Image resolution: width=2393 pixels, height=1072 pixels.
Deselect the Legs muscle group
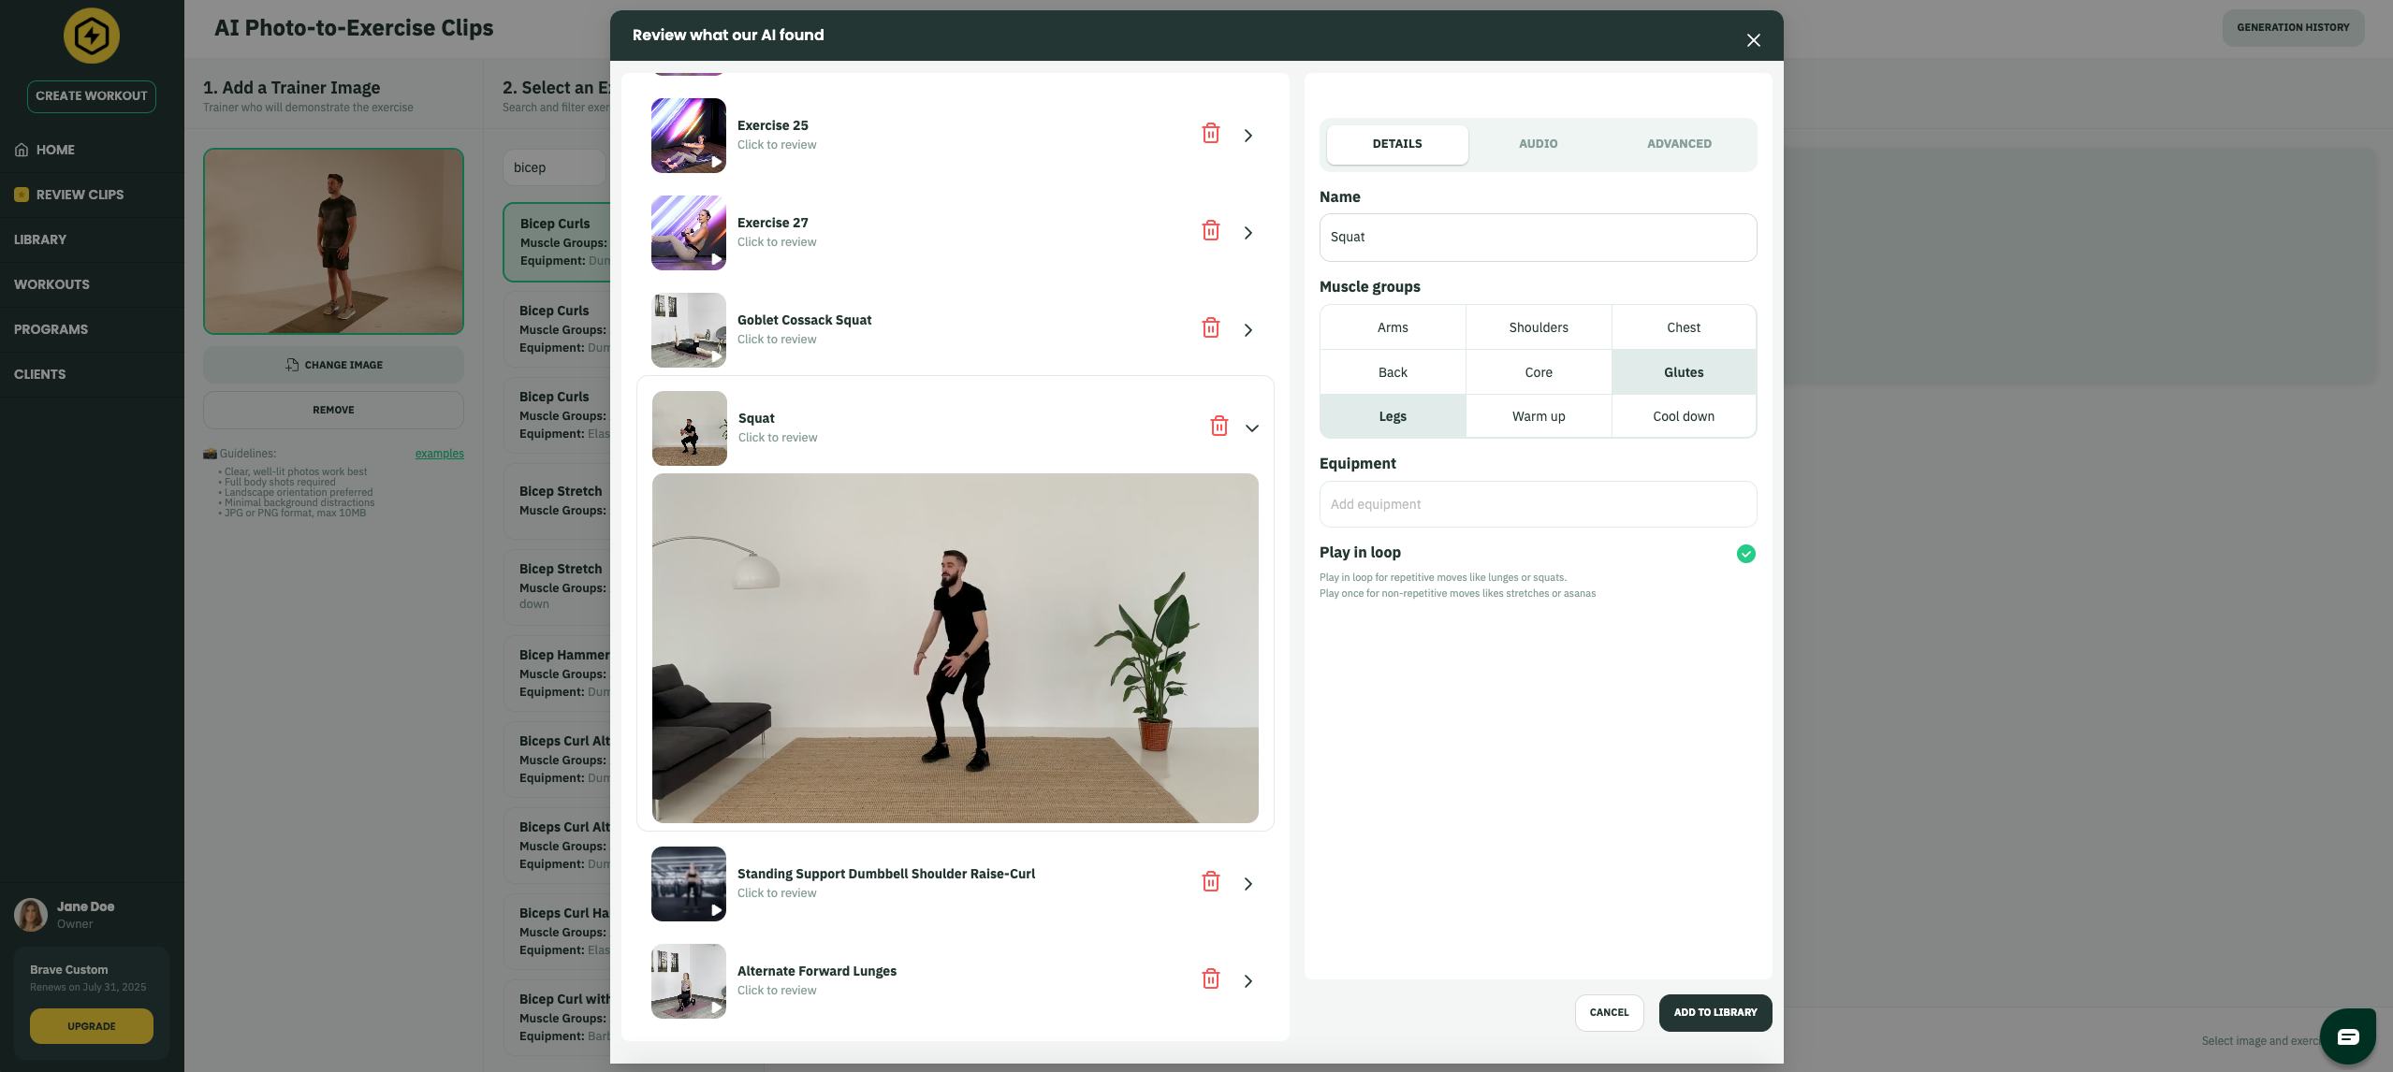(1393, 416)
